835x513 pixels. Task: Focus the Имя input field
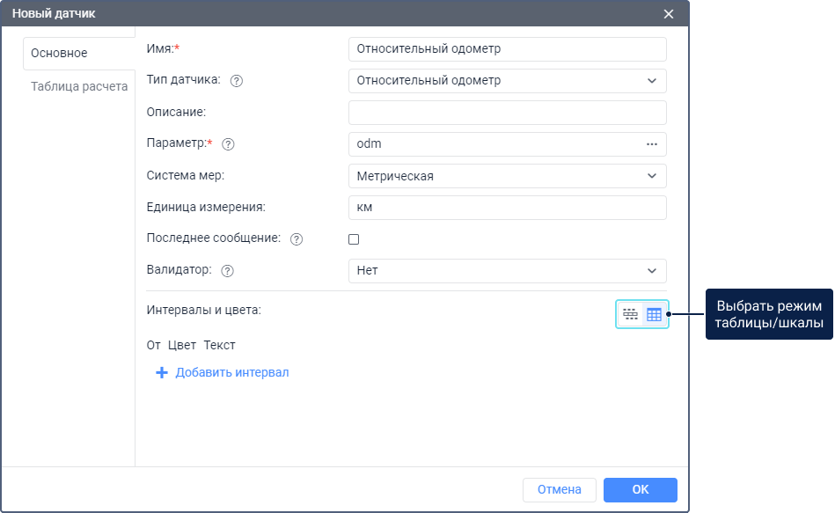point(507,49)
